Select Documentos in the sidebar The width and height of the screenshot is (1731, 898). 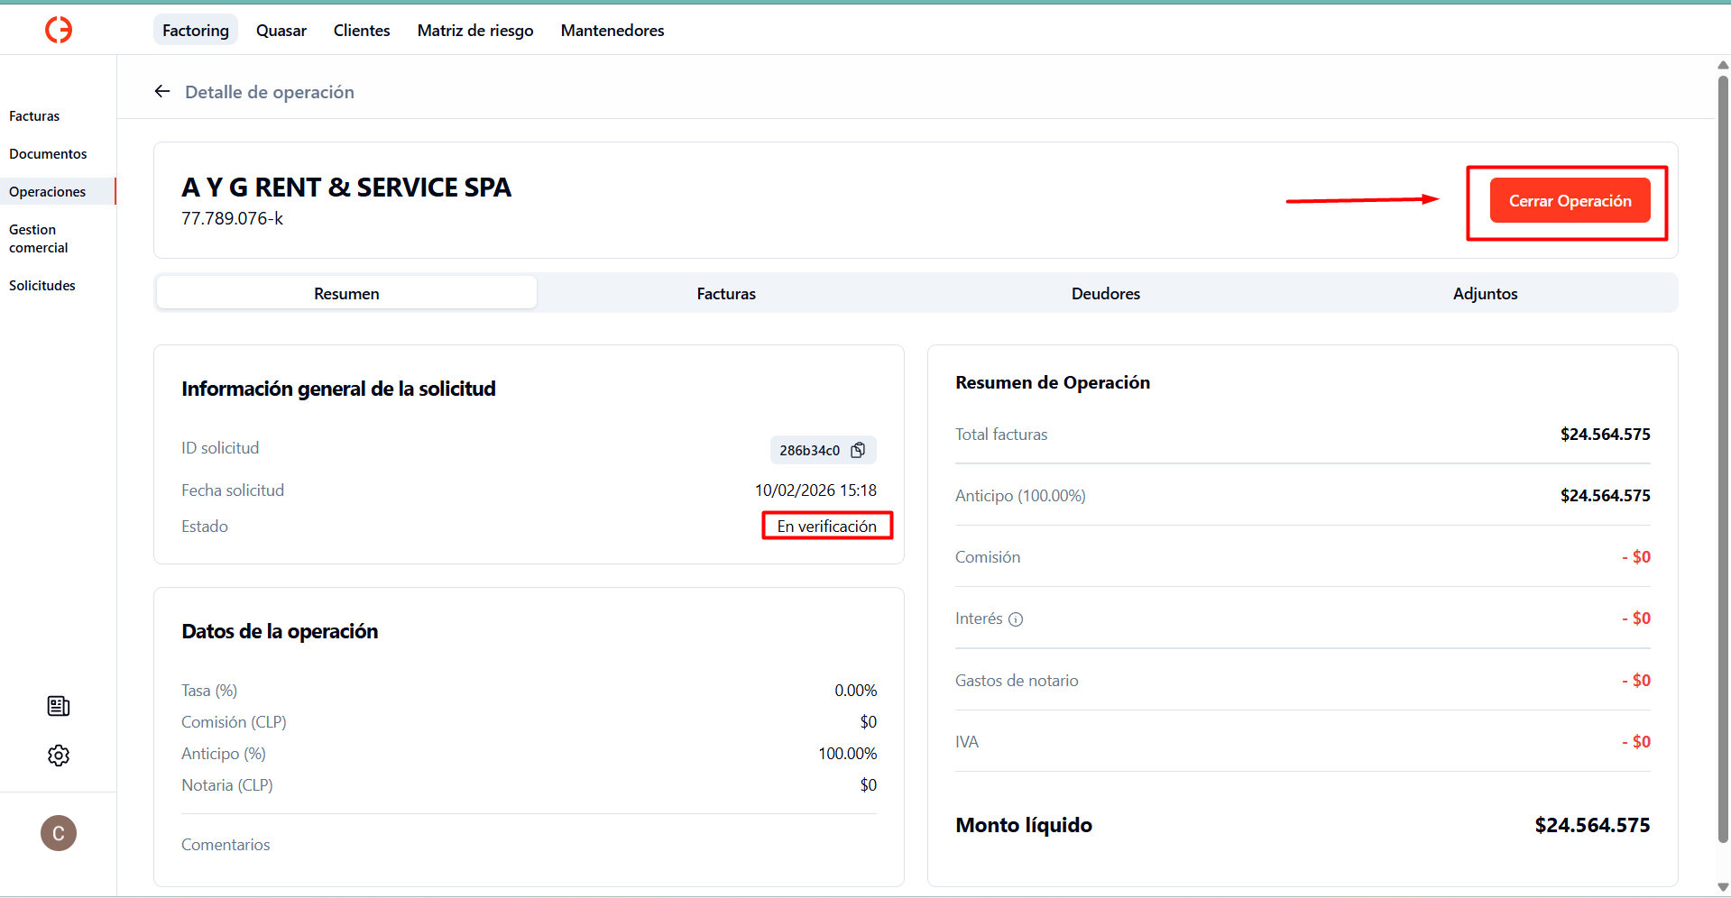click(48, 154)
